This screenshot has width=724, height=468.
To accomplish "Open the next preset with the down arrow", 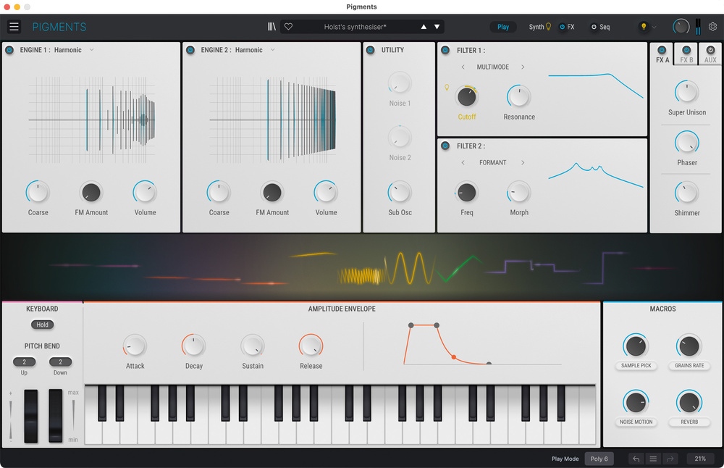I will pos(437,26).
